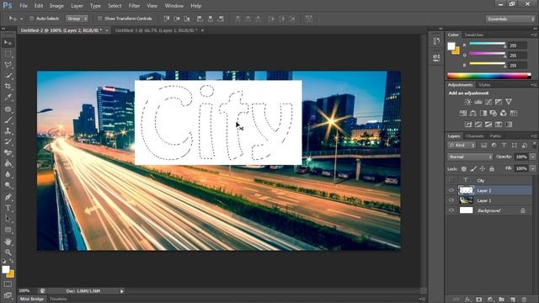The height and width of the screenshot is (303, 539).
Task: Add a Levels adjustment
Action: point(478,102)
